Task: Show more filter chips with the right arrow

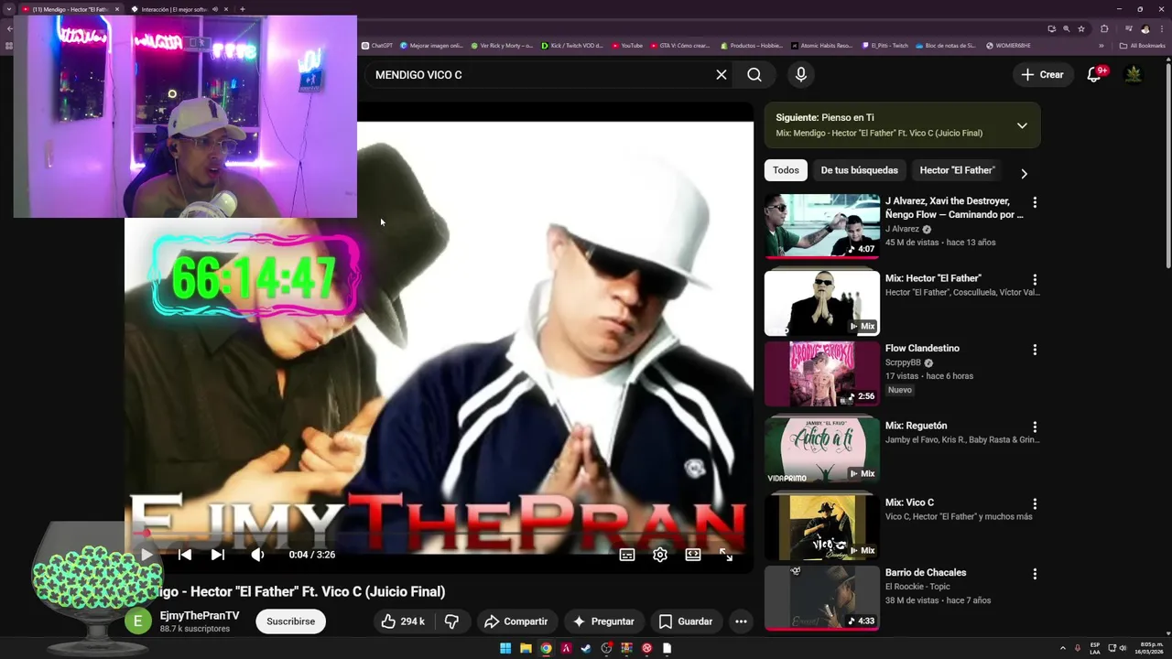Action: (1024, 173)
